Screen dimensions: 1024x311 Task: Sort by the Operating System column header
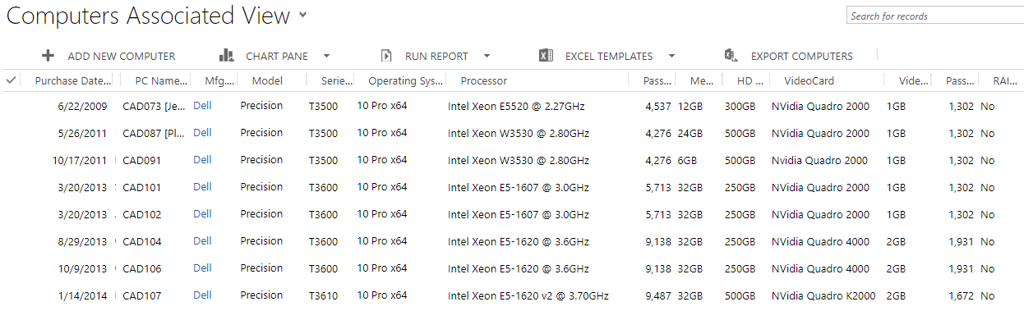404,80
